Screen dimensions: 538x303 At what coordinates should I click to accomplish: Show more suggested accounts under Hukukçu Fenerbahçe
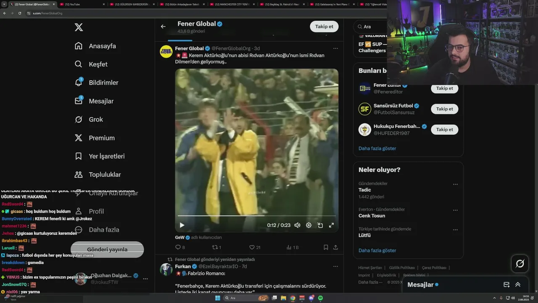[x=377, y=148]
